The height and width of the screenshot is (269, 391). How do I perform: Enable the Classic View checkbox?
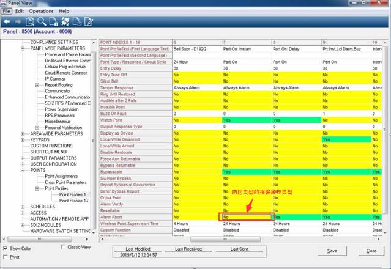tap(64, 247)
